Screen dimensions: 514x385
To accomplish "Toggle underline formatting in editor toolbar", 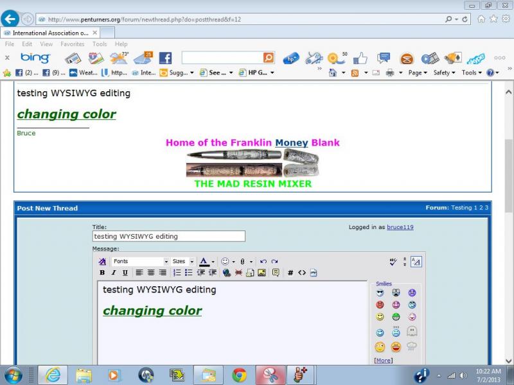I will click(x=125, y=273).
